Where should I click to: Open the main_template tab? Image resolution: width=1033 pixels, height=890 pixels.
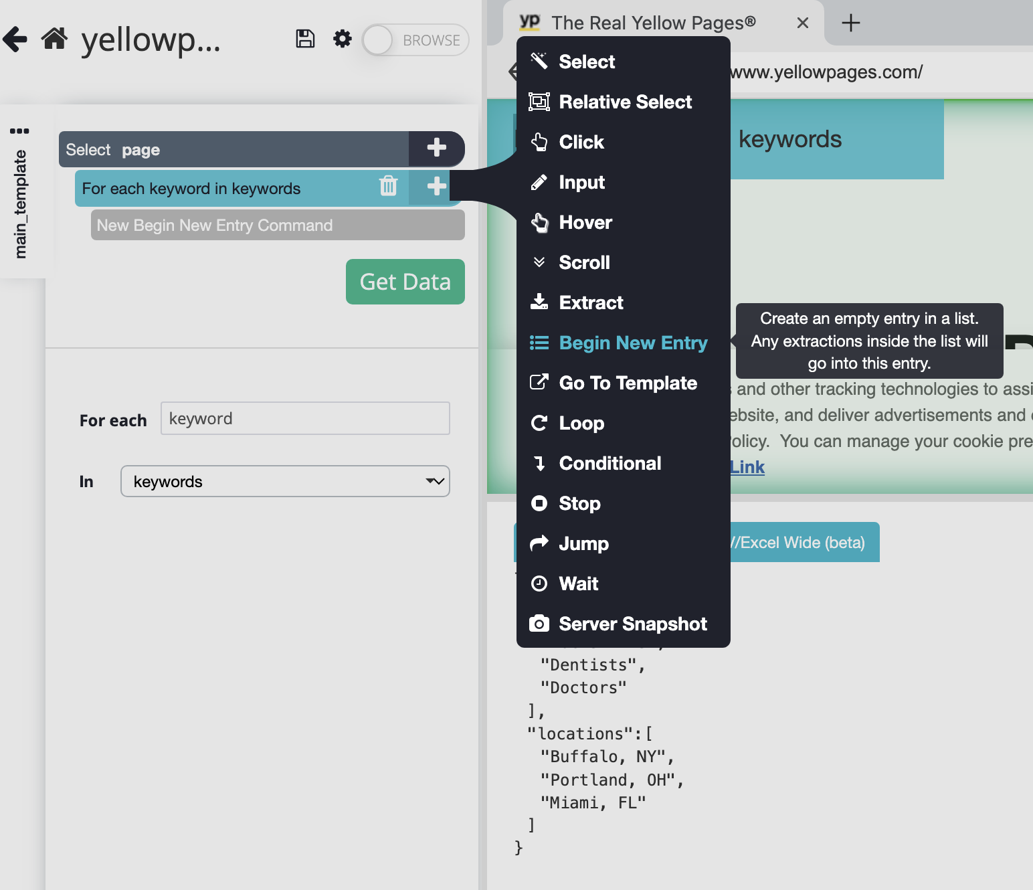[x=21, y=204]
